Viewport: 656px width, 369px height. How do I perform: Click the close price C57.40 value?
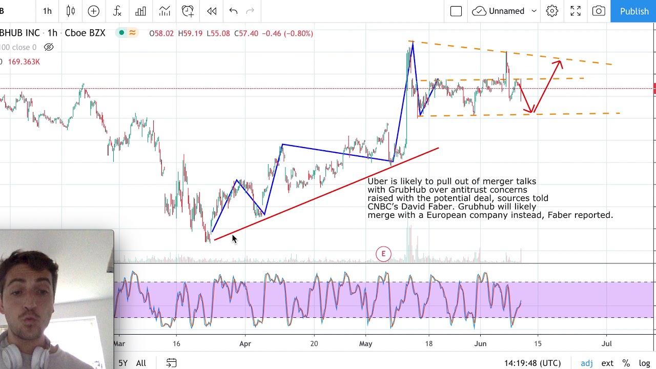point(247,33)
